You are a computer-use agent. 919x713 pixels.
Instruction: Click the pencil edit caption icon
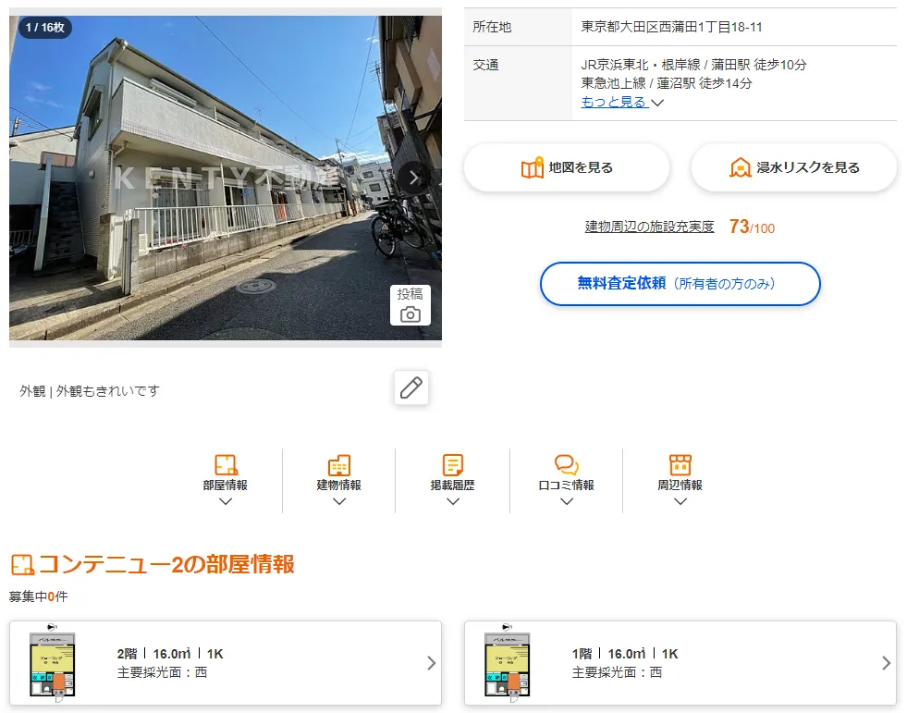coord(410,387)
